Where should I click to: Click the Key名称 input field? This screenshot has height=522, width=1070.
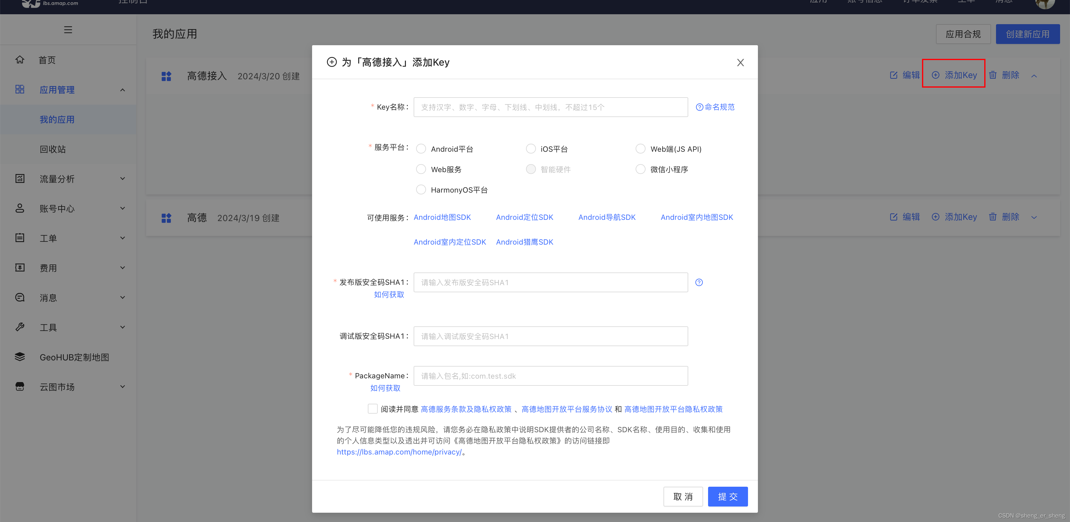(550, 107)
